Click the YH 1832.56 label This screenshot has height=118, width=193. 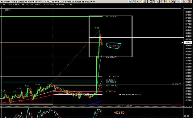pyautogui.click(x=176, y=84)
